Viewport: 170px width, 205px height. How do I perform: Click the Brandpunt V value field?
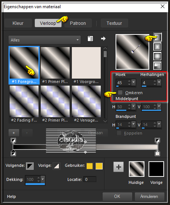click(x=147, y=125)
